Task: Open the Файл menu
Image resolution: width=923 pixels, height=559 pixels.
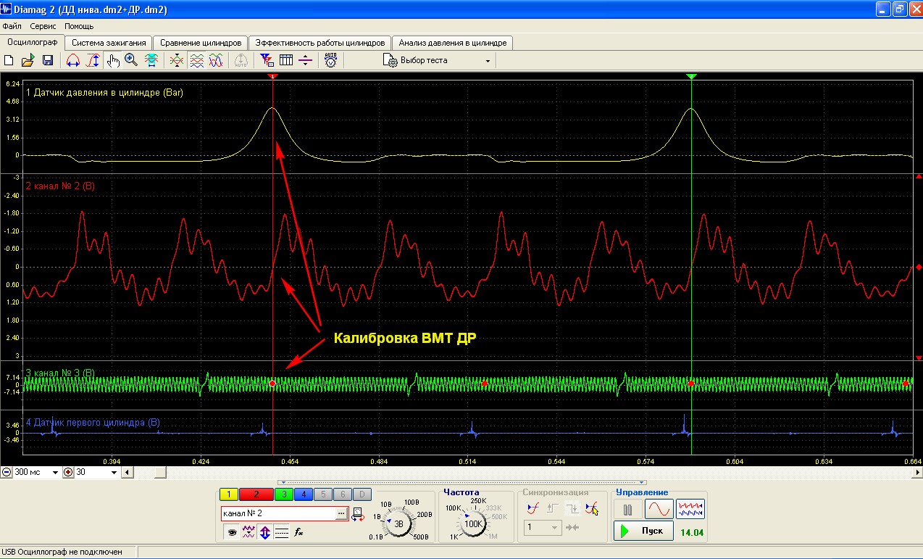Action: click(x=12, y=26)
